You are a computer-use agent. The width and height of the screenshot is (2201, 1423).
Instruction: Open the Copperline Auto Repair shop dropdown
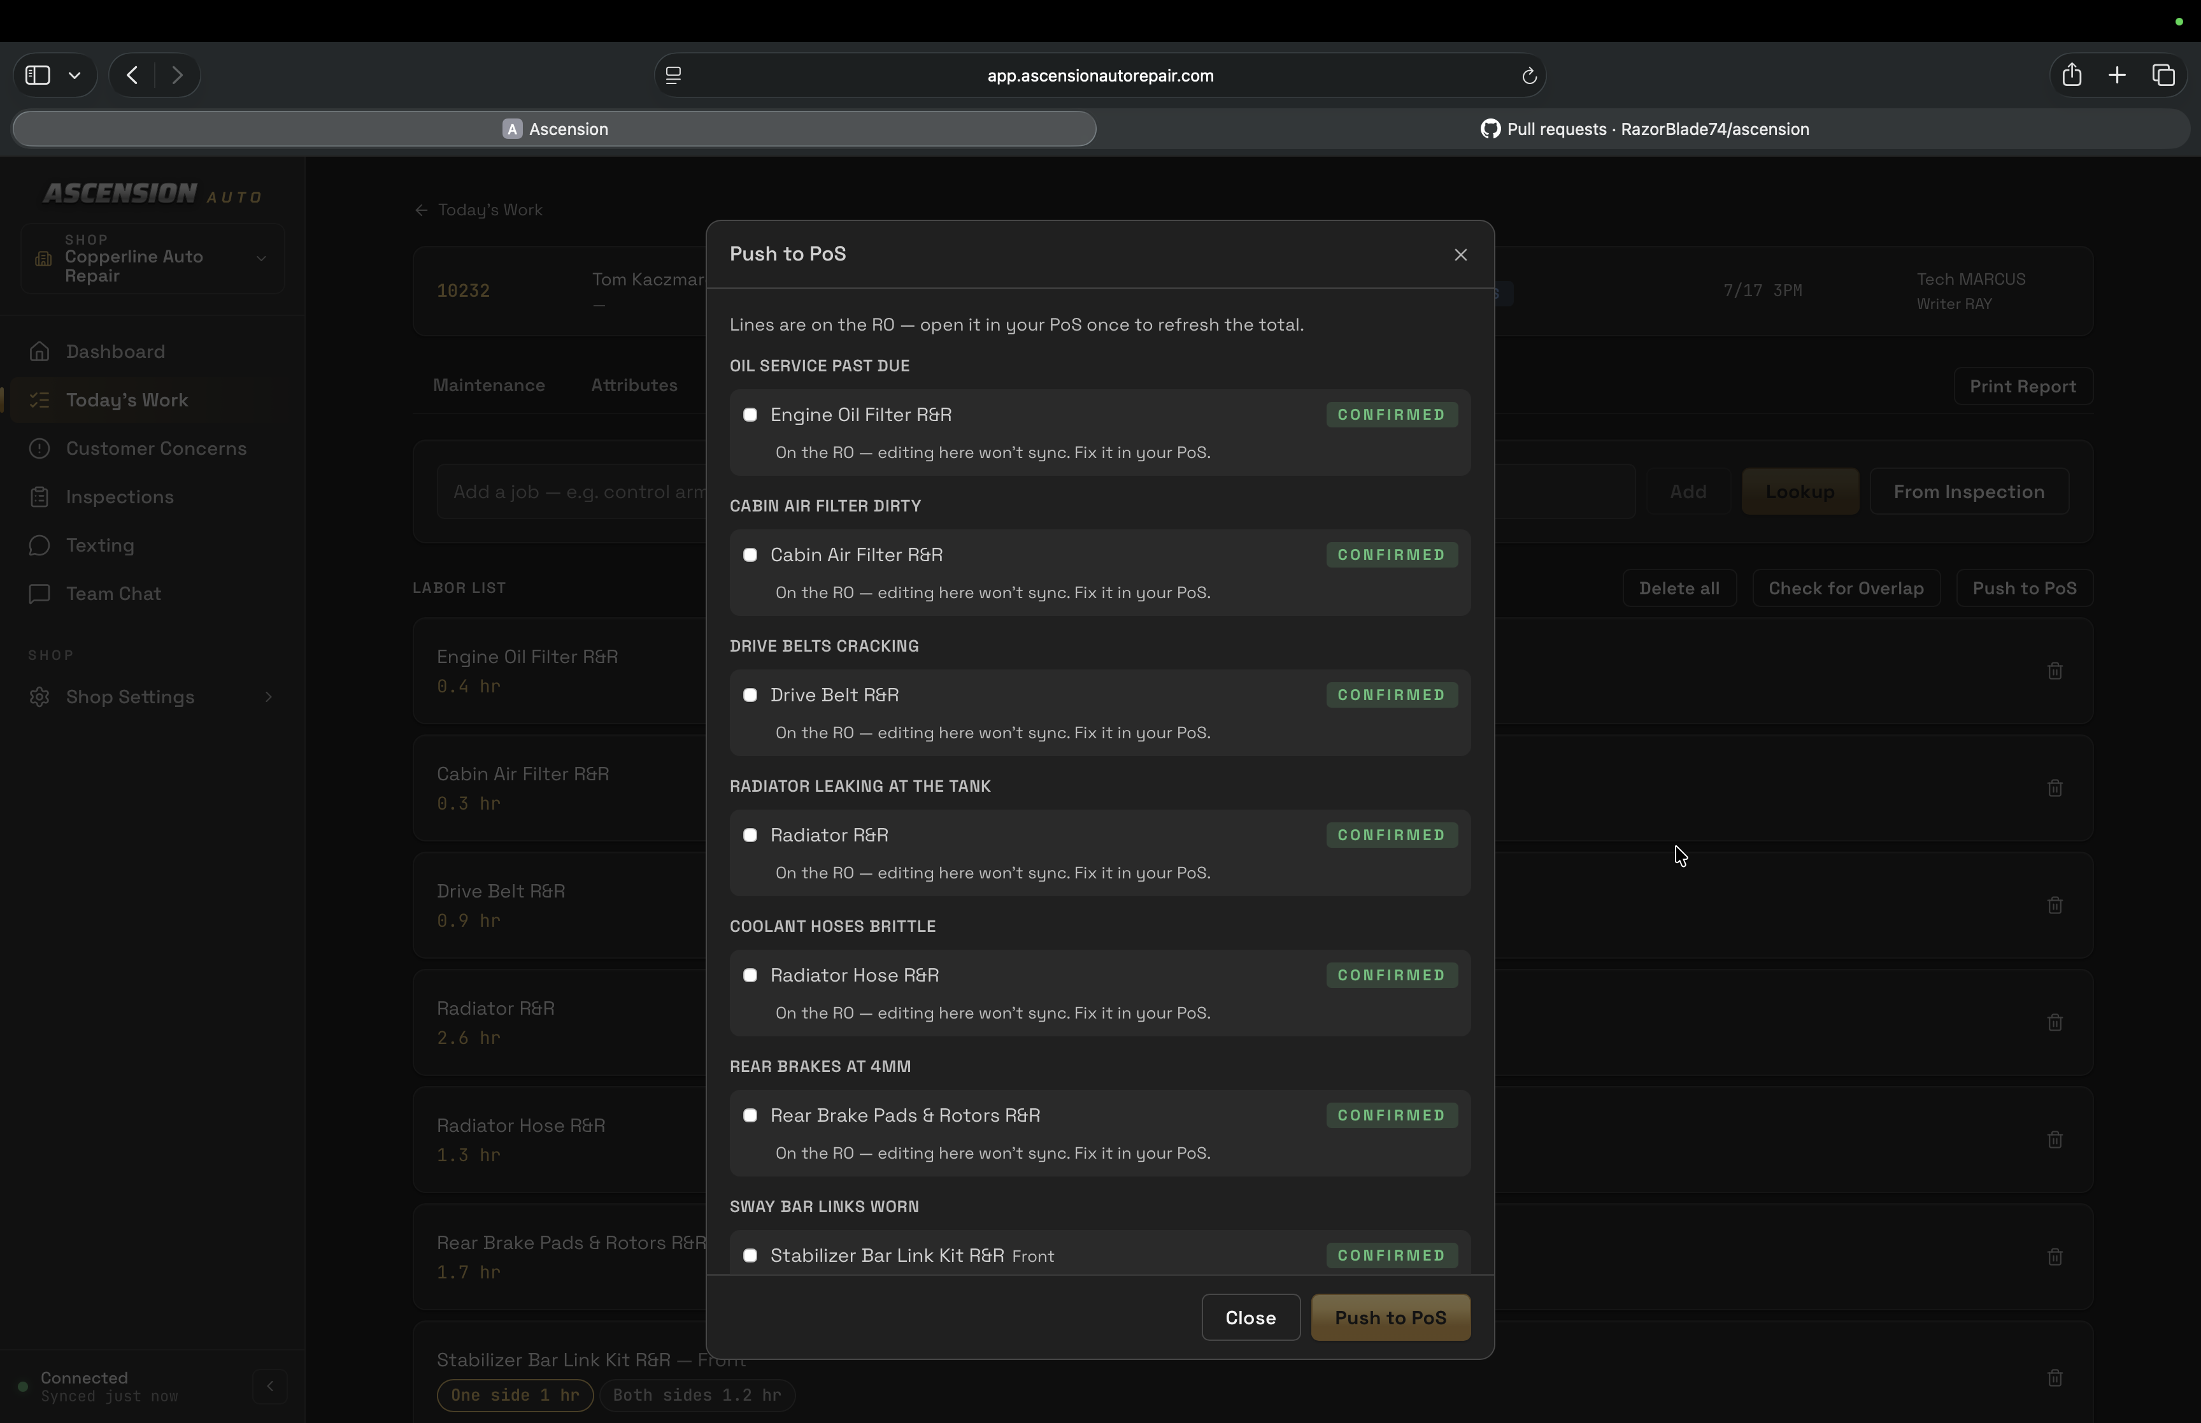click(152, 259)
